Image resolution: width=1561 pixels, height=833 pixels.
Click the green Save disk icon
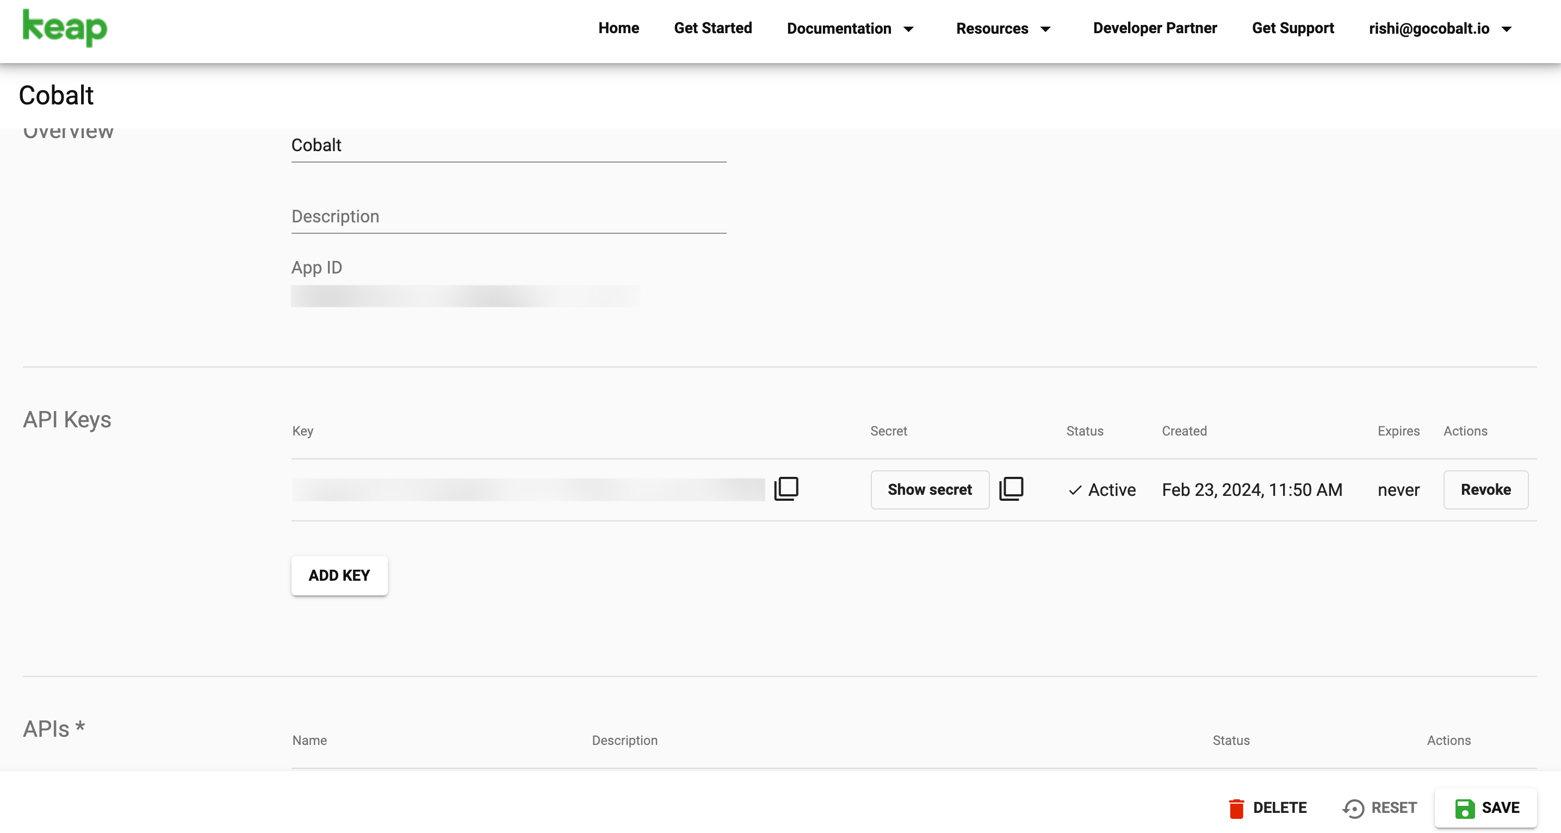pos(1465,808)
